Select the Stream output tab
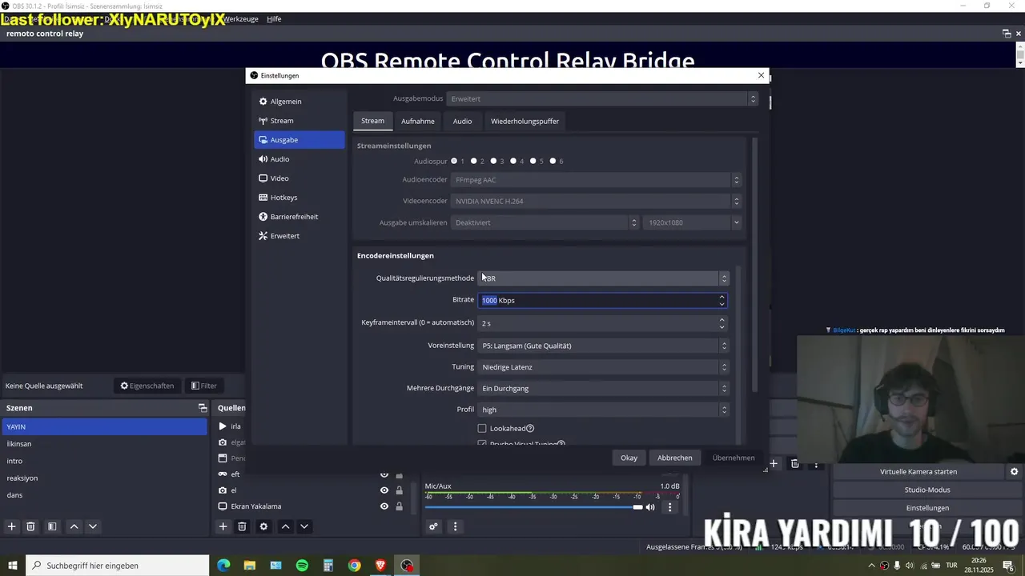Screen dimensions: 1025x576 click(372, 121)
